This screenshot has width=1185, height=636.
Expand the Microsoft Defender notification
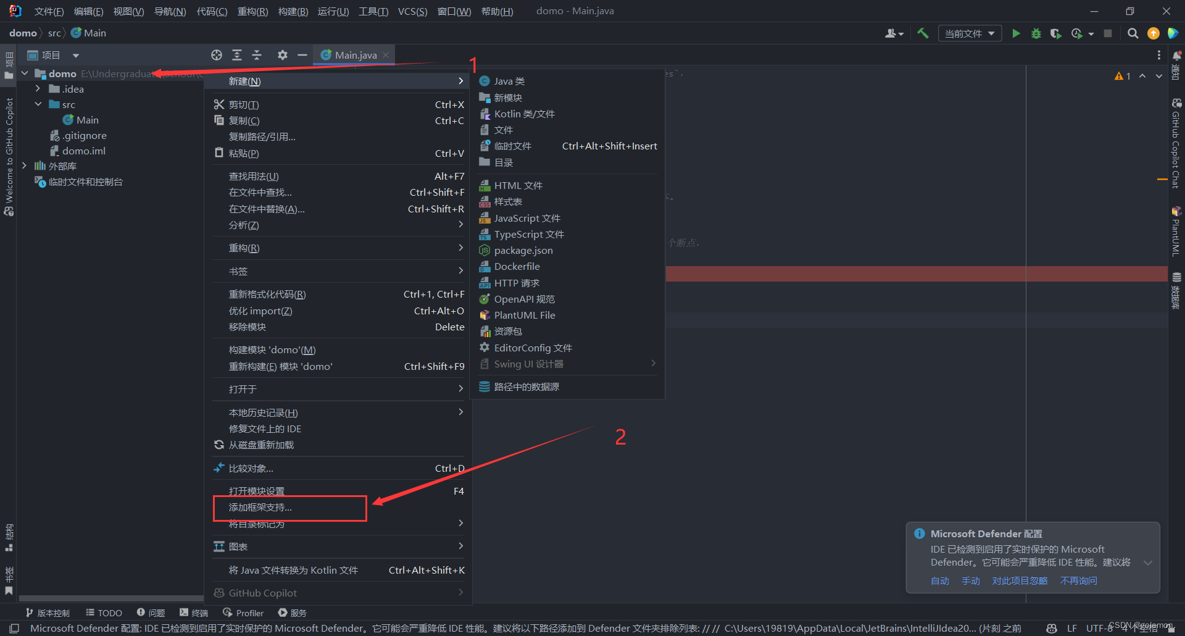click(1148, 563)
